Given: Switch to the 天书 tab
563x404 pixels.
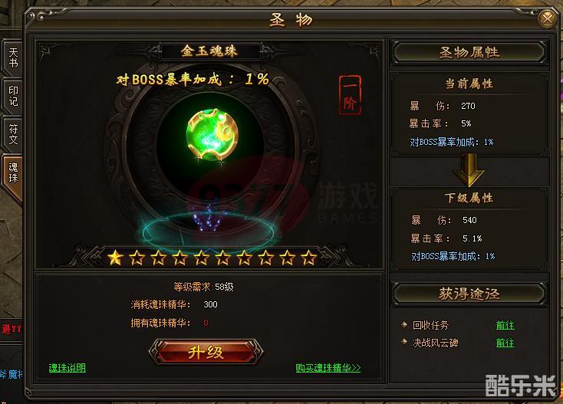Looking at the screenshot, I should (x=13, y=58).
